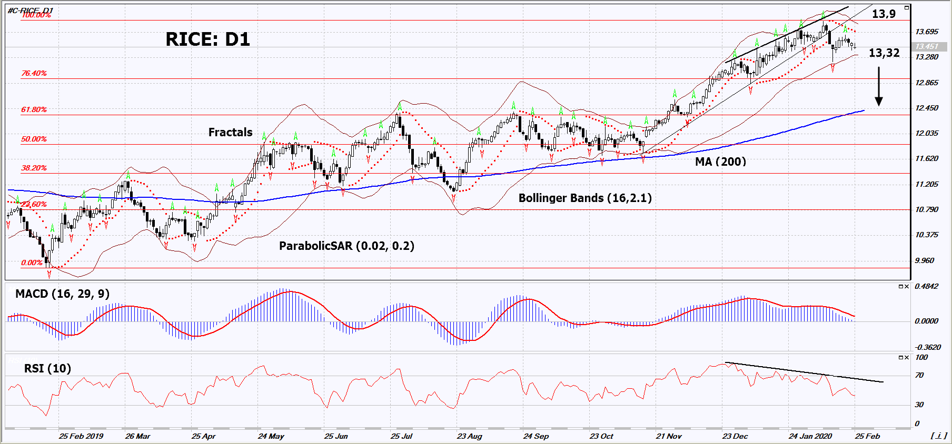Screen dimensions: 952x444
Task: Click the Fractals text label
Action: (x=230, y=133)
